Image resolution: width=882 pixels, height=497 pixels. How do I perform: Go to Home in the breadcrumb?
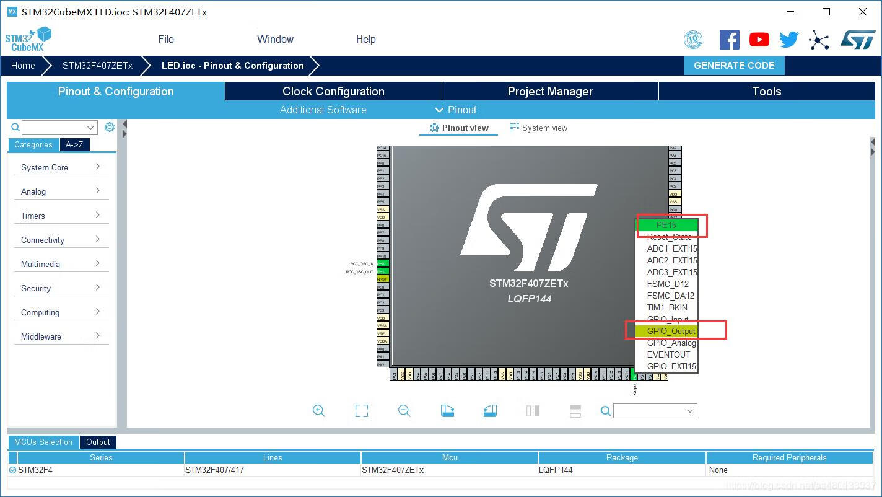click(23, 66)
